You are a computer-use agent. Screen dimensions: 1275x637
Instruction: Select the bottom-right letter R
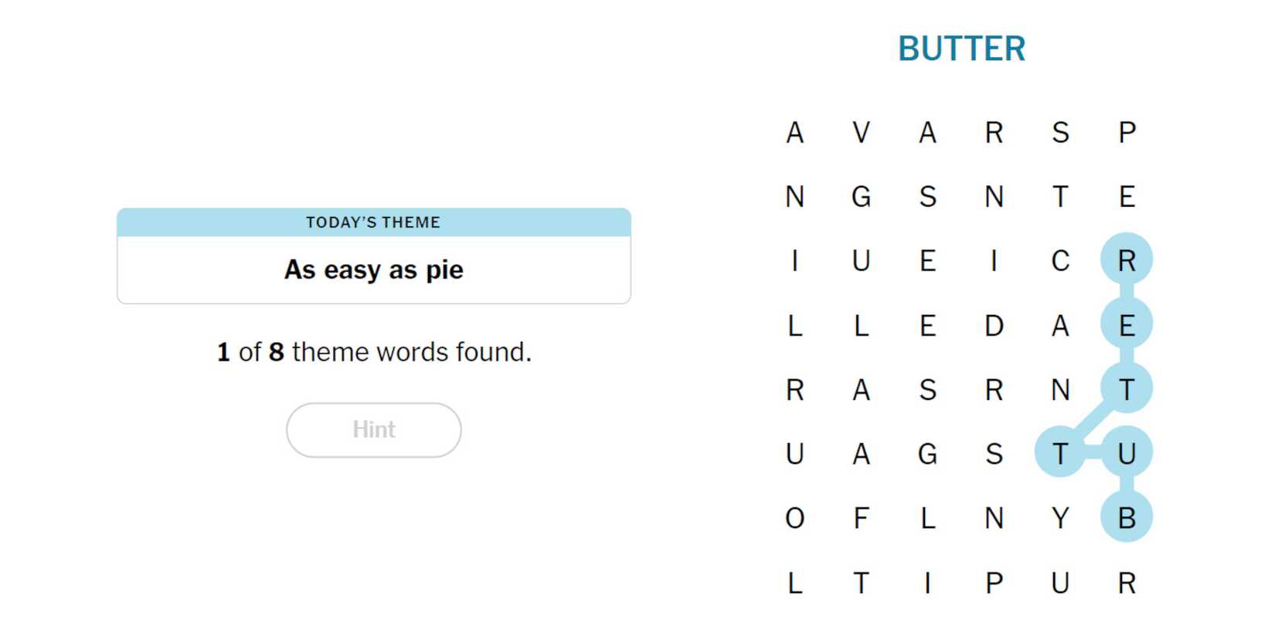click(x=1127, y=583)
